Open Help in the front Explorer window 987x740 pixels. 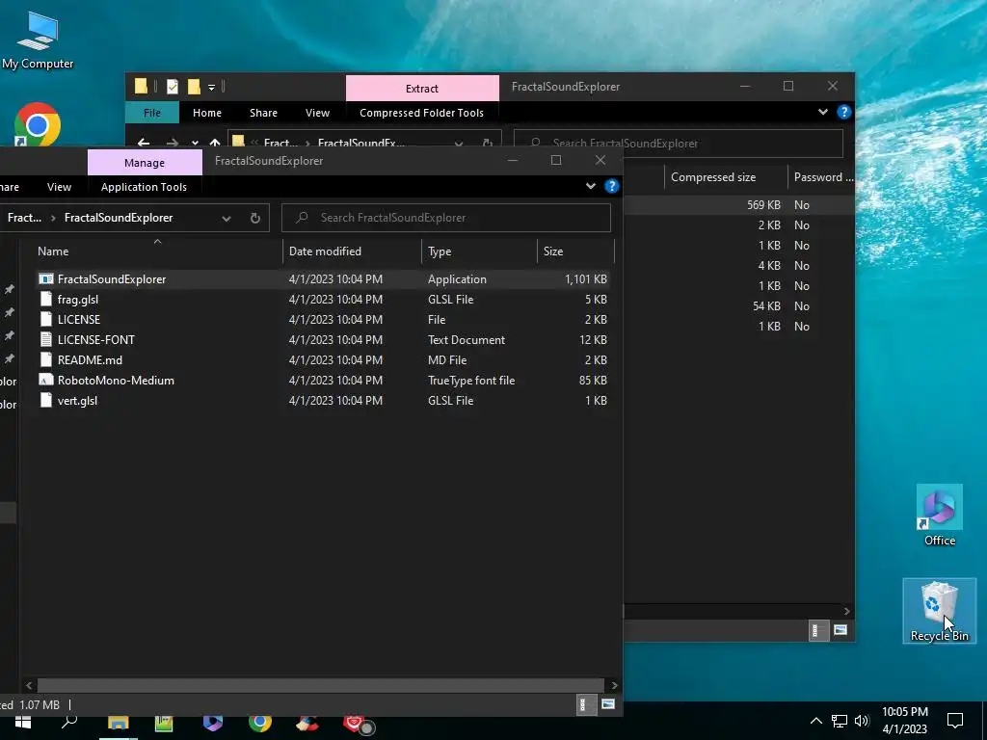click(x=611, y=186)
